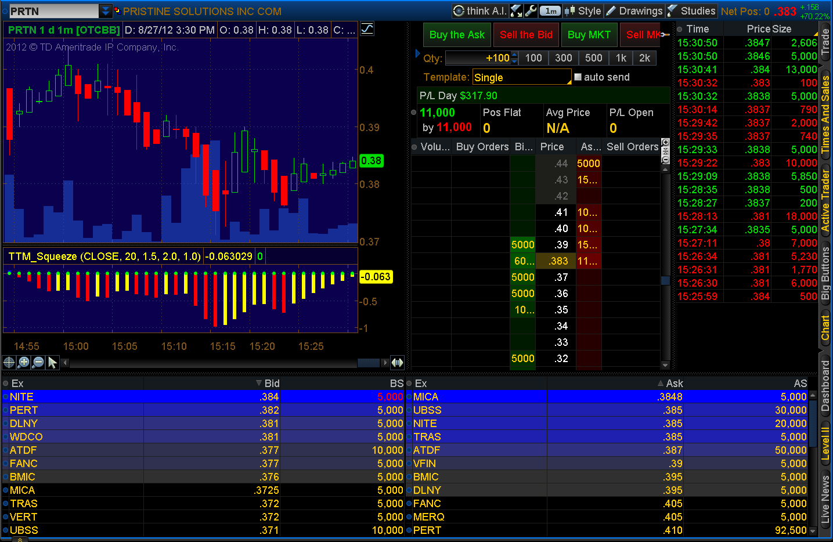Enable the auto send checkbox
Screen dimensions: 833x542
578,77
